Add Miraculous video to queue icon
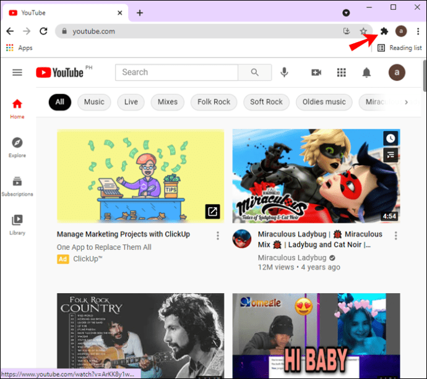This screenshot has height=379, width=427. [390, 155]
